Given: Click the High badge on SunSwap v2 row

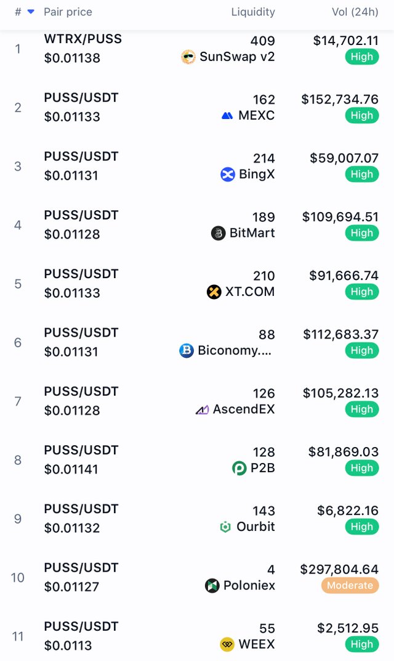Looking at the screenshot, I should (362, 57).
